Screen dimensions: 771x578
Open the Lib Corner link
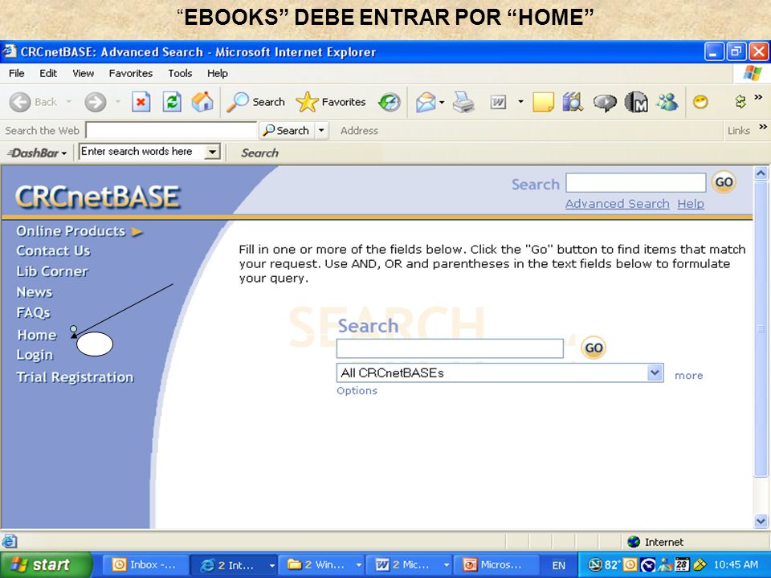[x=52, y=271]
